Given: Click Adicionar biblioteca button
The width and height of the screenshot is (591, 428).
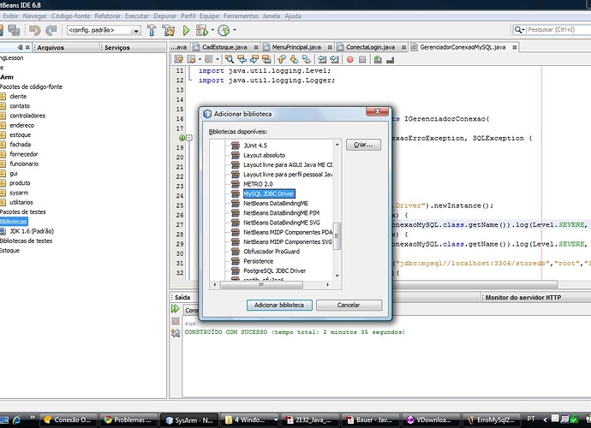Looking at the screenshot, I should (x=279, y=305).
